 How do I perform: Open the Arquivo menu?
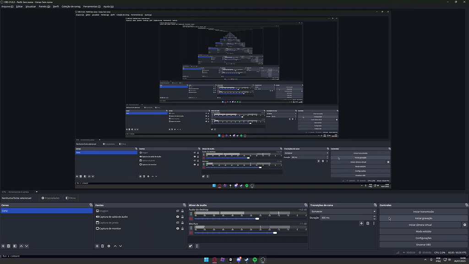click(7, 6)
